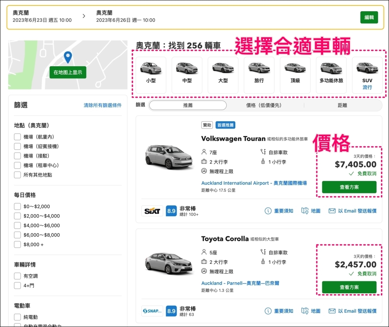Select the 旅行 car category icon

click(259, 68)
